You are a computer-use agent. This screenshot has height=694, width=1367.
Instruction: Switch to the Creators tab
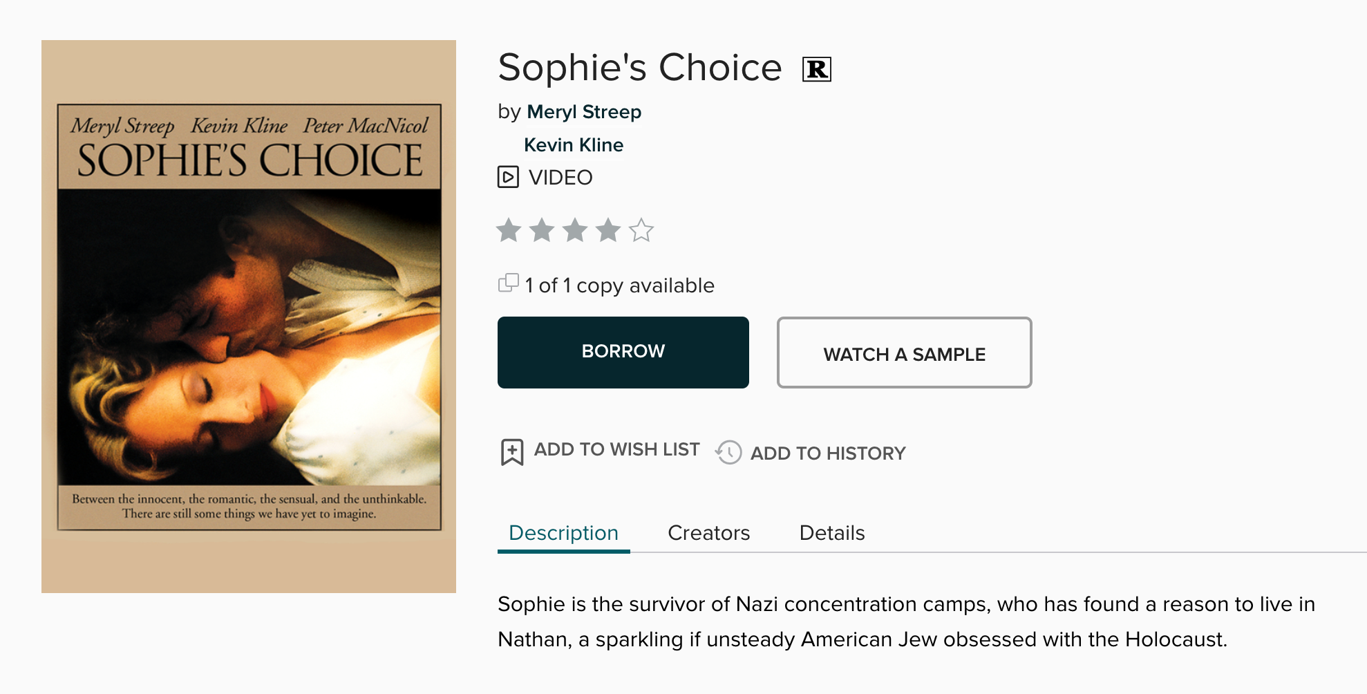tap(708, 533)
